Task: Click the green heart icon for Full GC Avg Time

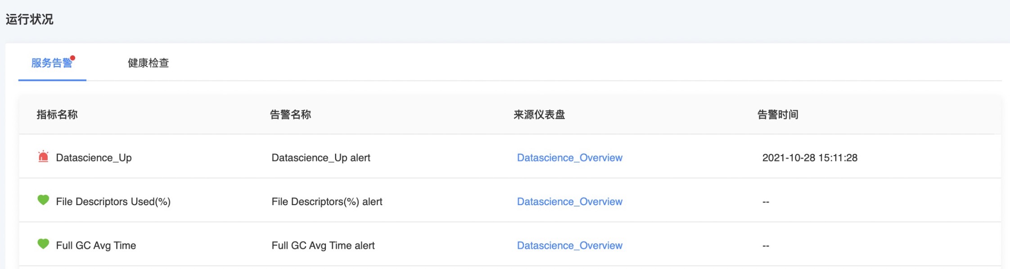Action: pyautogui.click(x=43, y=244)
